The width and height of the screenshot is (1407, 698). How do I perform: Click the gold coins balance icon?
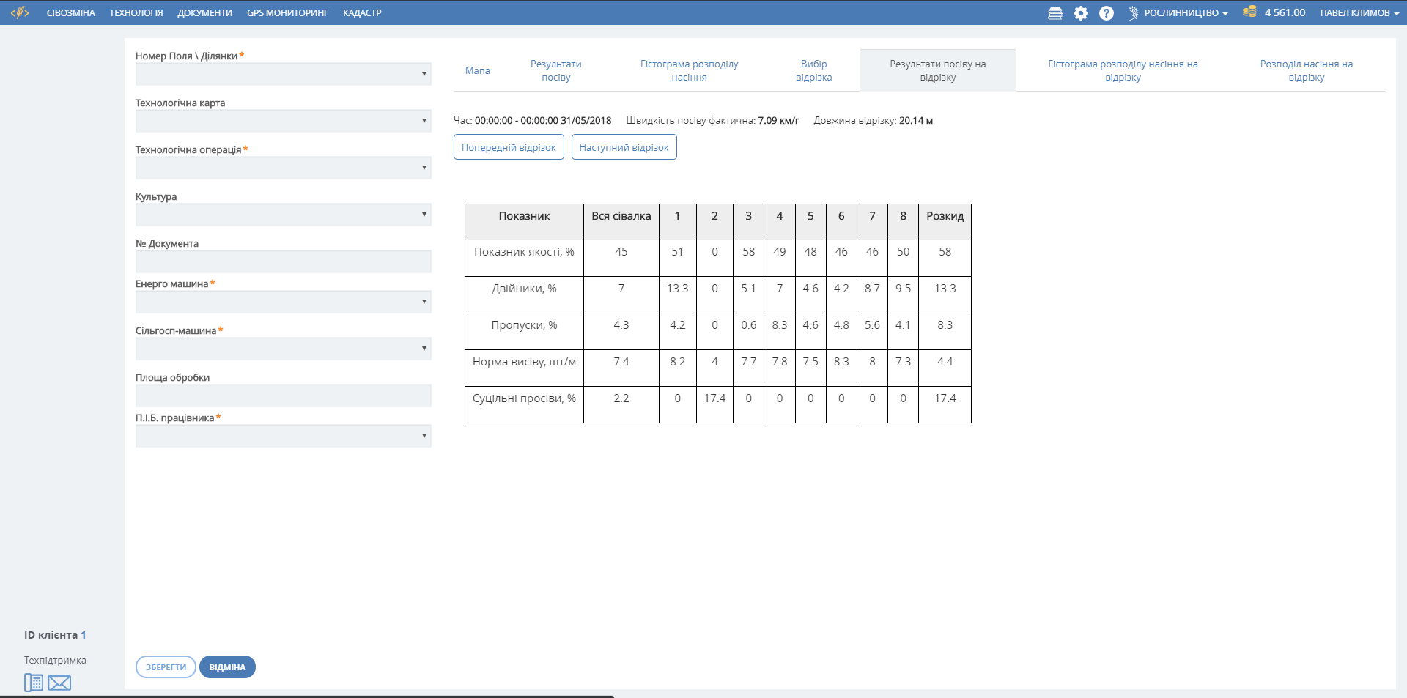coord(1249,12)
